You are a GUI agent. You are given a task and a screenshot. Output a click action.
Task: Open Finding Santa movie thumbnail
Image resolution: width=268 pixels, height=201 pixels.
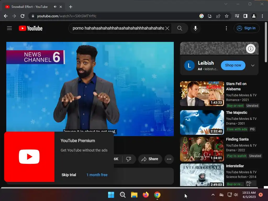tap(202, 149)
